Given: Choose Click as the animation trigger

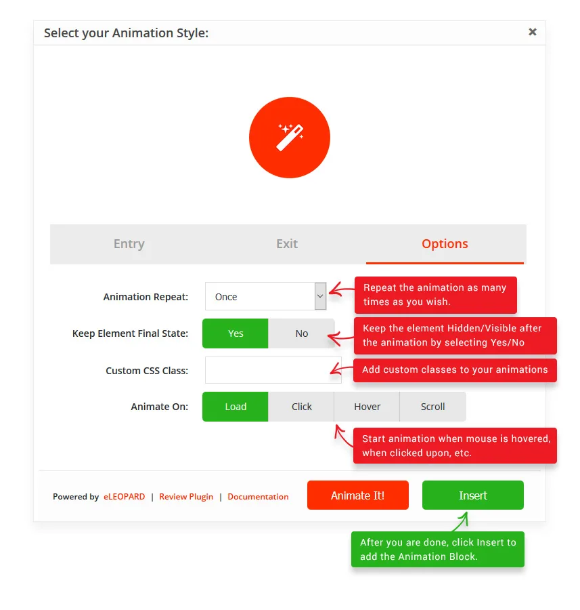Looking at the screenshot, I should (x=301, y=407).
